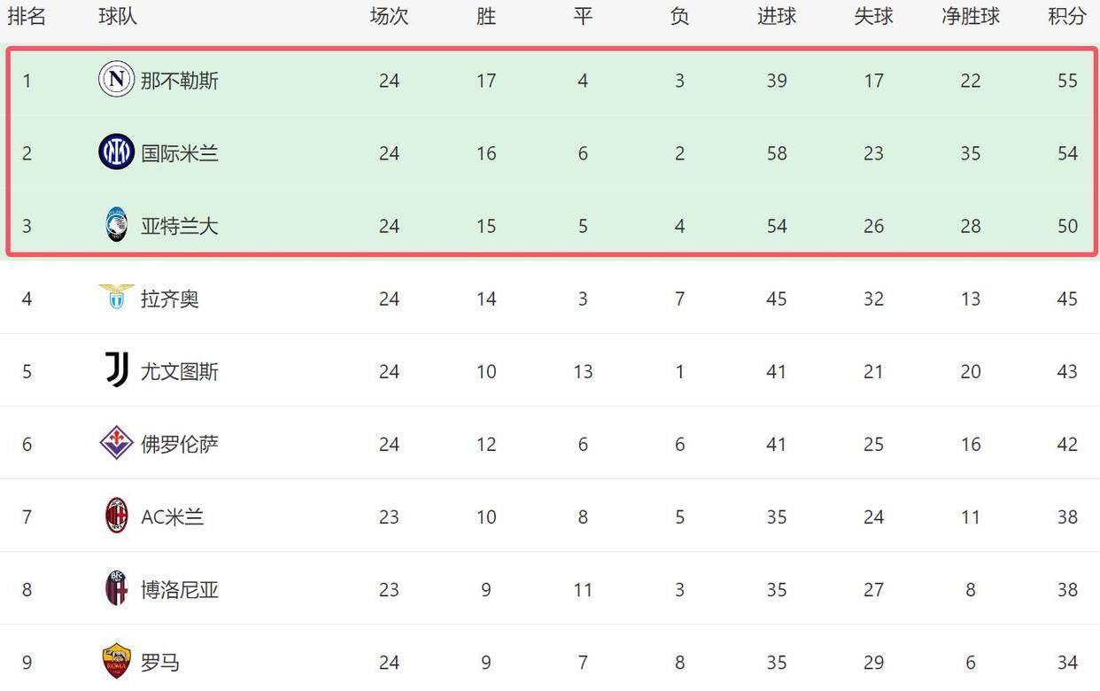Screen dimensions: 1100x691
Task: Click Lazio's 45 points cell
Action: point(1066,299)
